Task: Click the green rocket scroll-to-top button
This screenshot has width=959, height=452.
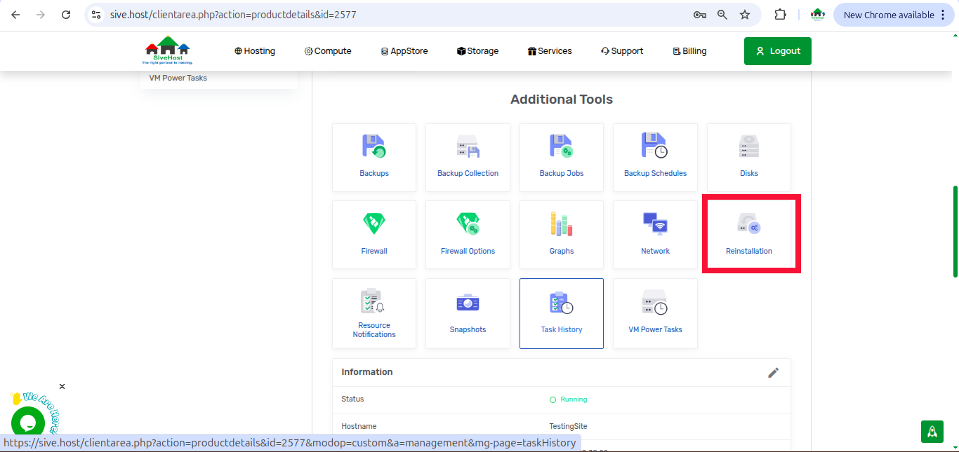Action: pos(932,432)
